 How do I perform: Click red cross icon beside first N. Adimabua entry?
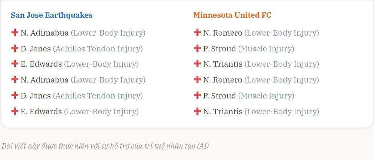[15, 33]
